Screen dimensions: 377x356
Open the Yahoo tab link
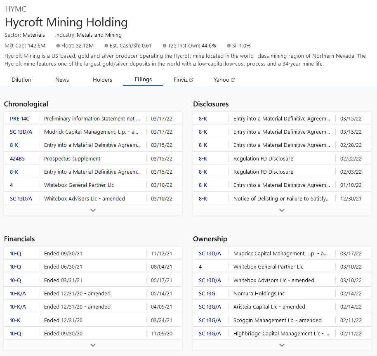point(224,80)
